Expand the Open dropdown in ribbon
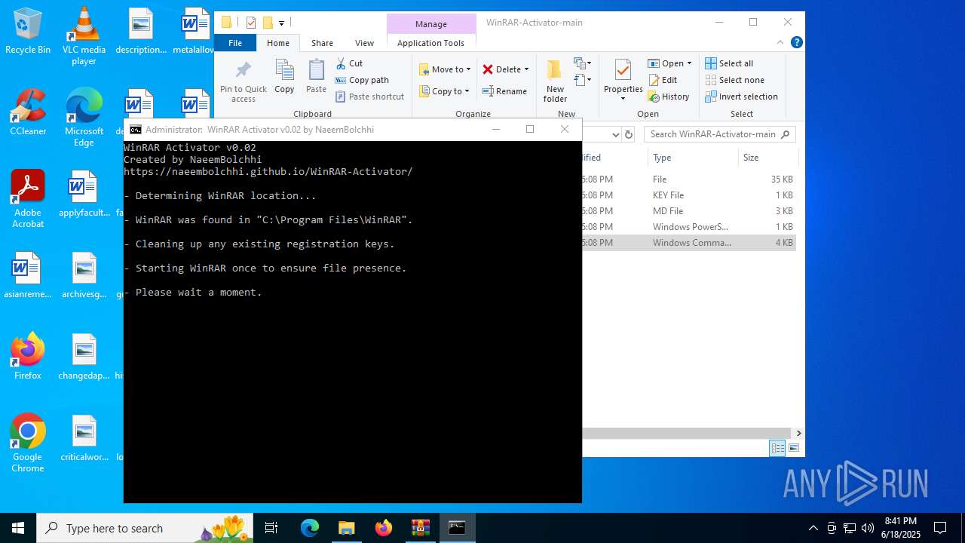 [689, 63]
